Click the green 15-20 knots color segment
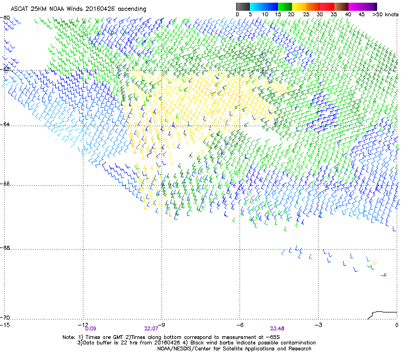Image resolution: width=401 pixels, height=352 pixels. 285,6
